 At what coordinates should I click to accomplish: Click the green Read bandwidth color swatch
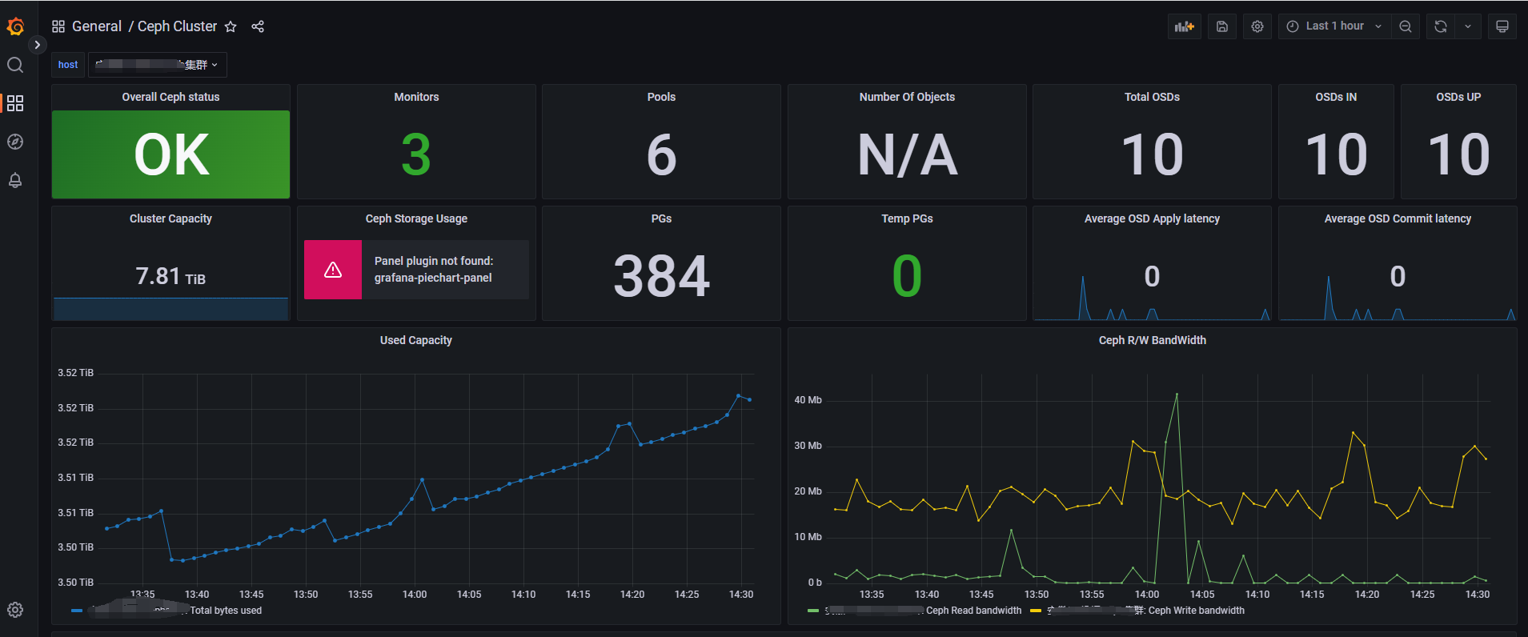tap(813, 611)
